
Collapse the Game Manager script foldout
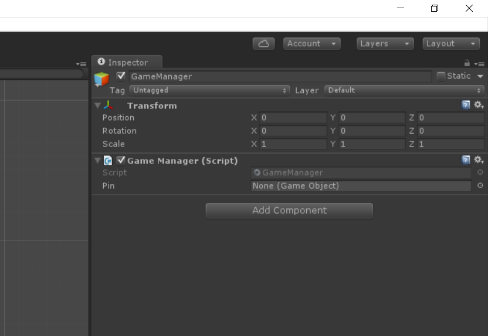pos(97,161)
